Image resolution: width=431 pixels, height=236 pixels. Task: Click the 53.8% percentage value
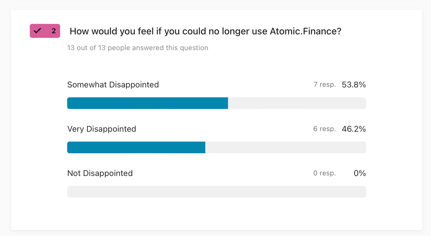pyautogui.click(x=354, y=85)
